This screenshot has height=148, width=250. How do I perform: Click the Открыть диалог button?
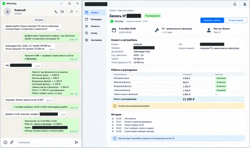click(x=236, y=20)
